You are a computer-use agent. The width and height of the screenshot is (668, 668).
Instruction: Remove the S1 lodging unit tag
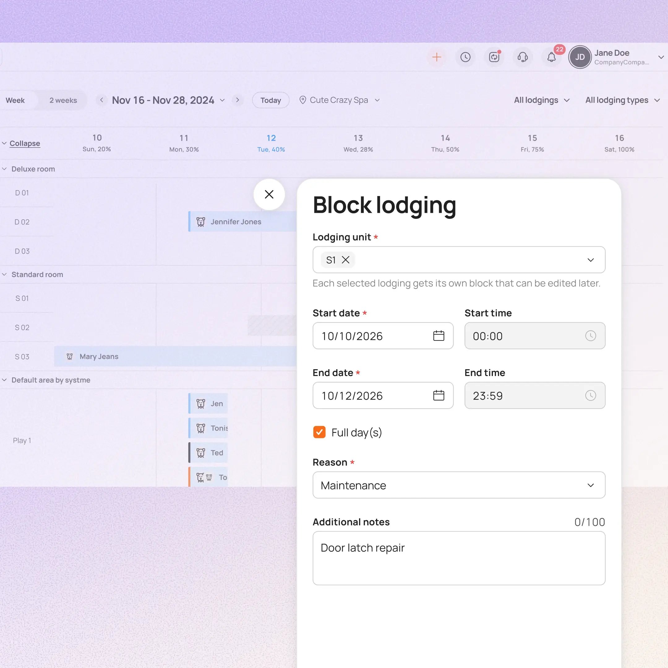click(345, 260)
